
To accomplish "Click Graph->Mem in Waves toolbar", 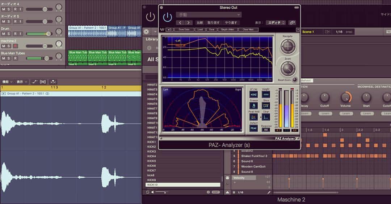I will click(227, 30).
